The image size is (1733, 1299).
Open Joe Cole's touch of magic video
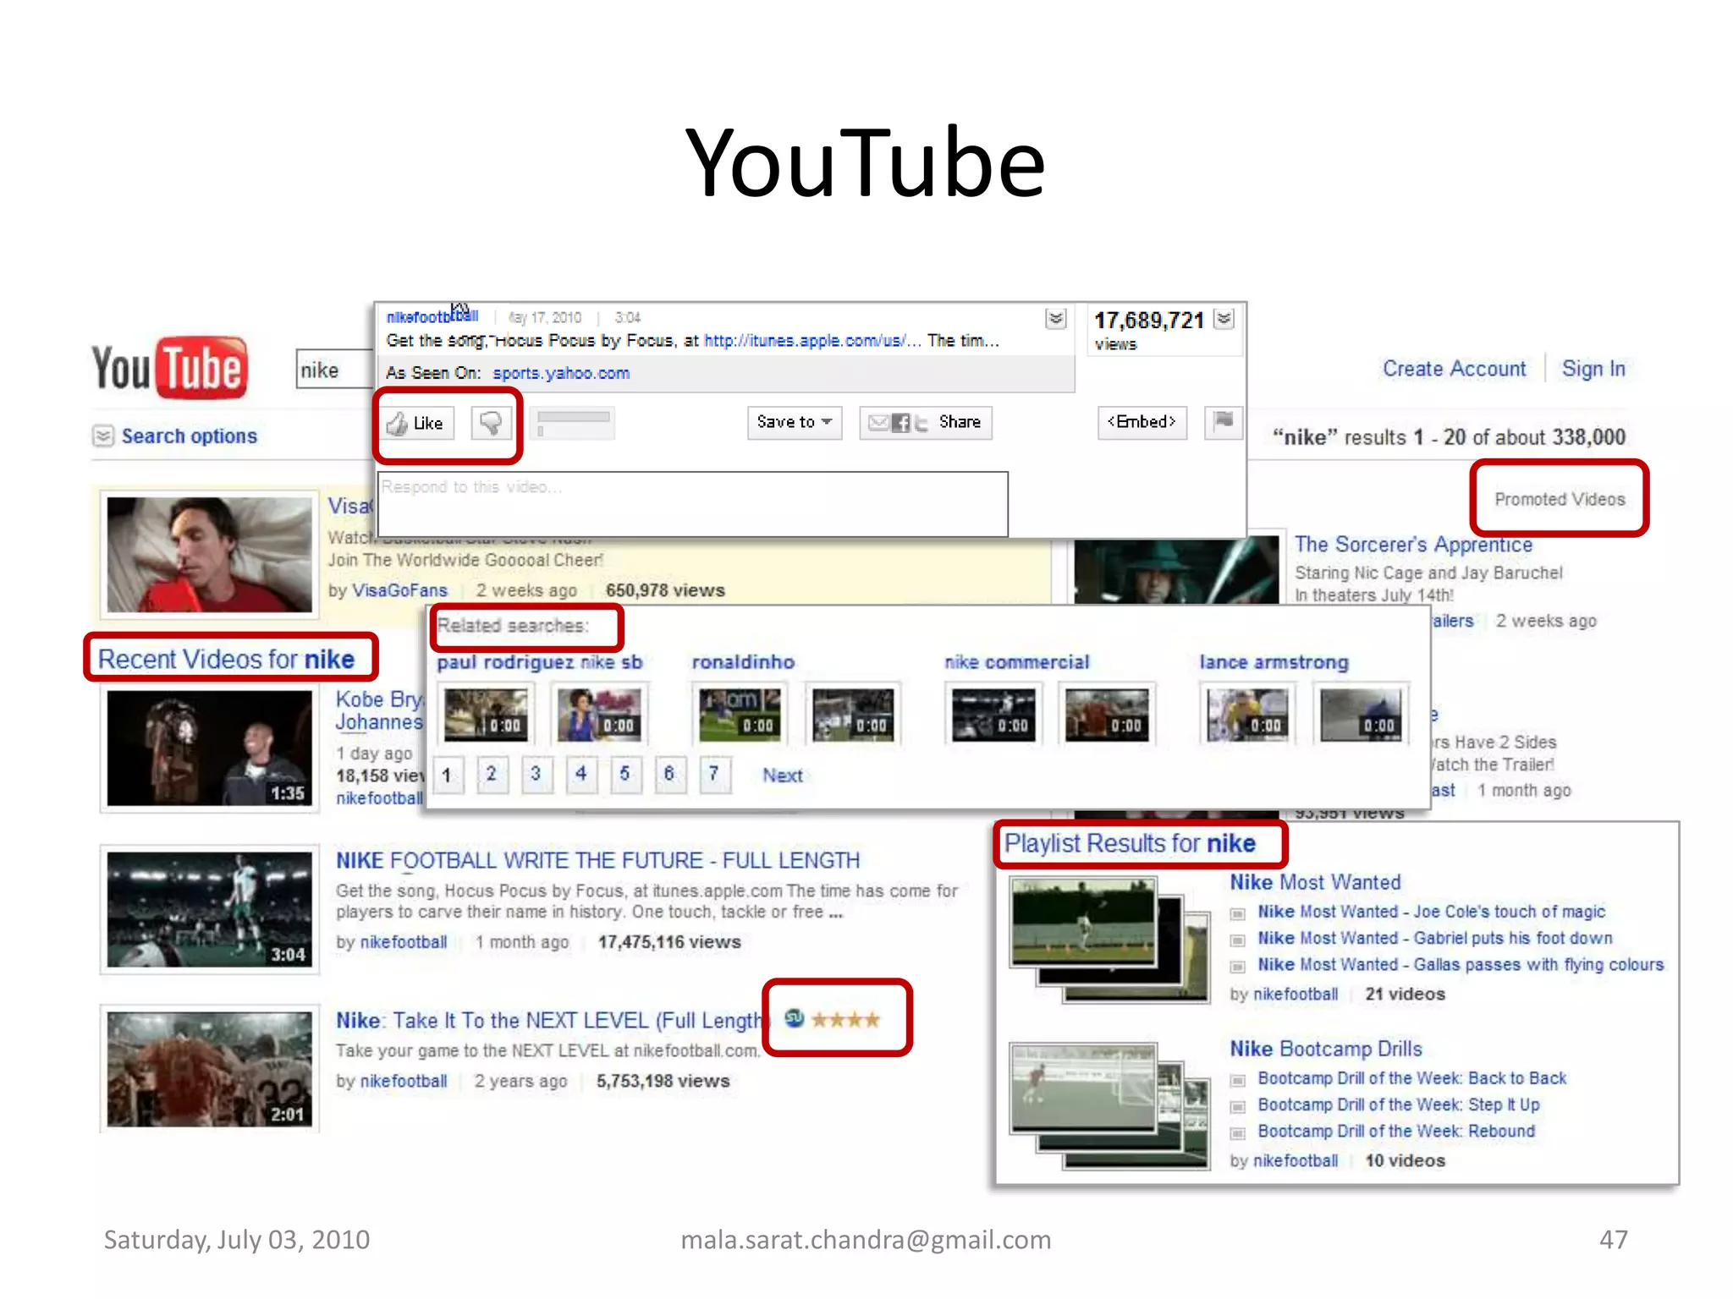(x=1431, y=912)
